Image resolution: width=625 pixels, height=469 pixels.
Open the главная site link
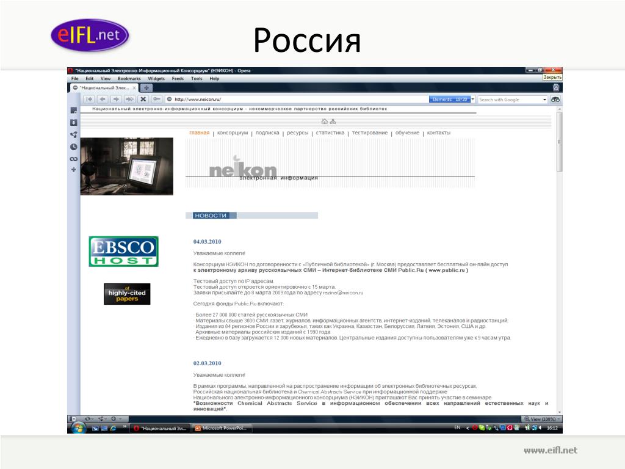pyautogui.click(x=200, y=133)
